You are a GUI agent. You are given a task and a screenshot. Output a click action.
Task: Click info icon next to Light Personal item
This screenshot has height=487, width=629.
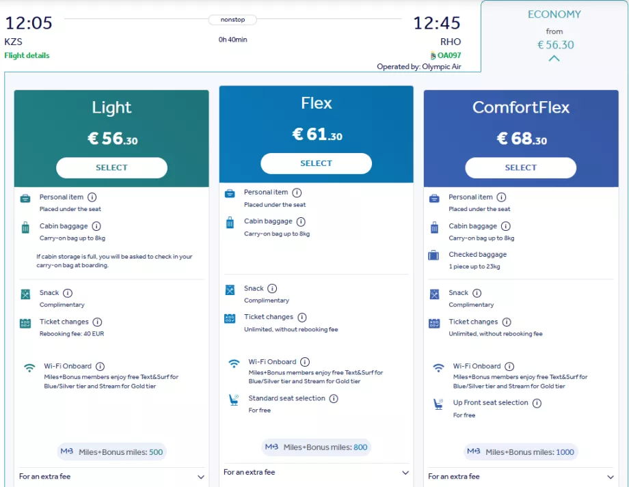[x=92, y=197]
